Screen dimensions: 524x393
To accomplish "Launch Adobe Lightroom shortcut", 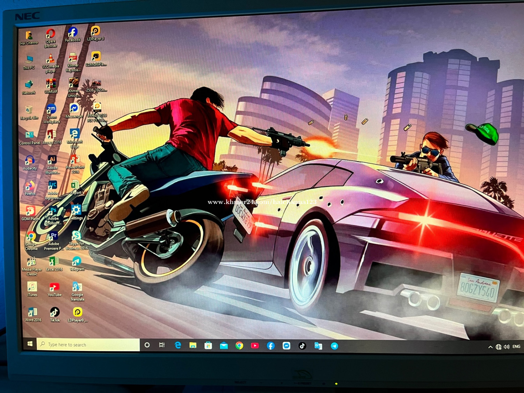I will pyautogui.click(x=53, y=190).
